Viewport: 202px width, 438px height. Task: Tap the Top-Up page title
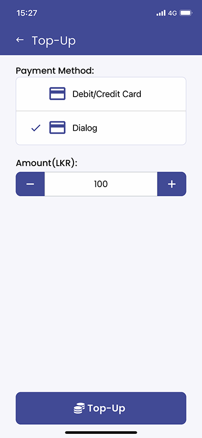[54, 41]
